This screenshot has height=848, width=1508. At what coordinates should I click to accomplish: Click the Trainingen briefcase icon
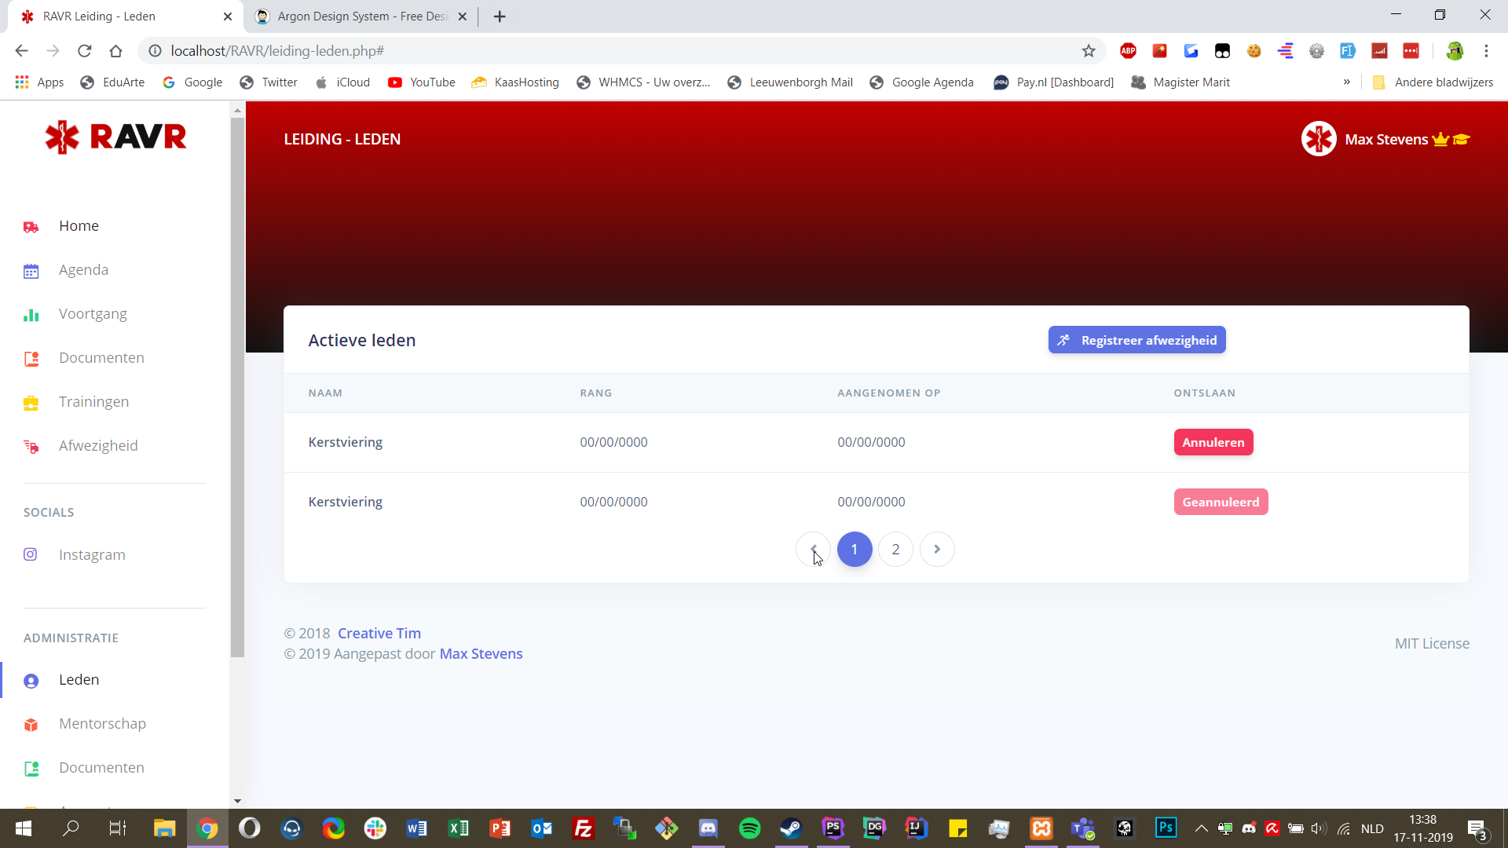pyautogui.click(x=31, y=403)
